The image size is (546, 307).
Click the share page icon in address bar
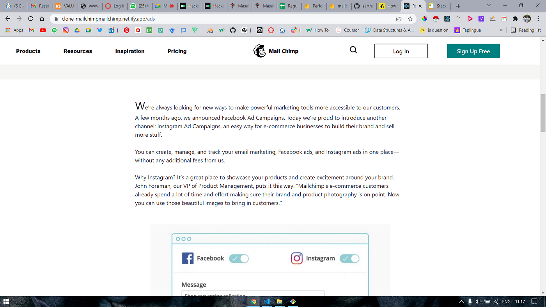[x=399, y=19]
